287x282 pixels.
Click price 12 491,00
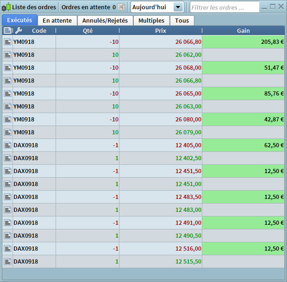188,223
